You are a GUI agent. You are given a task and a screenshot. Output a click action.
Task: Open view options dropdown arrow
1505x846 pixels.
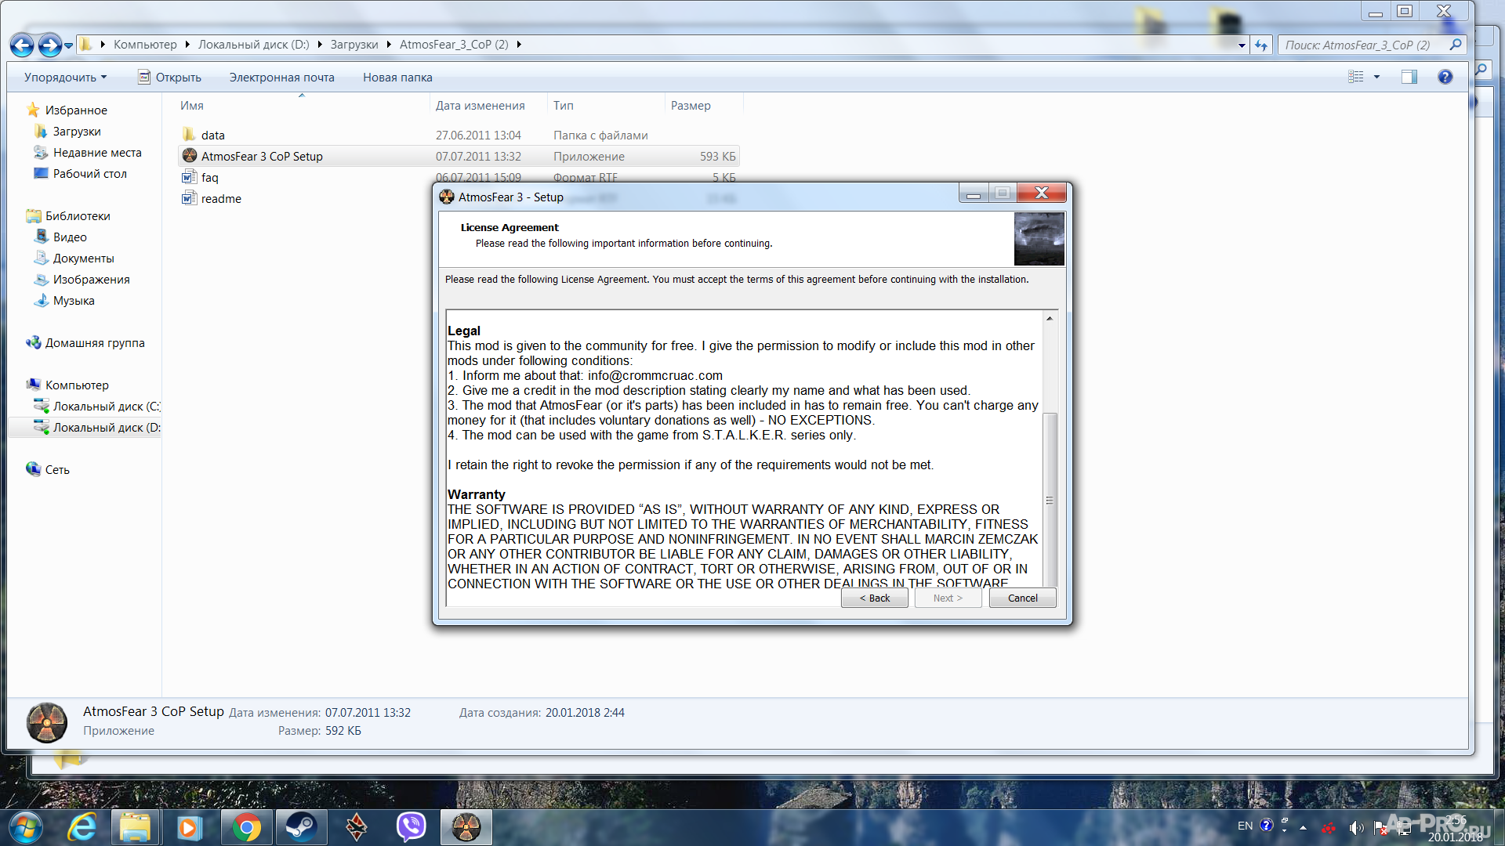pyautogui.click(x=1376, y=77)
